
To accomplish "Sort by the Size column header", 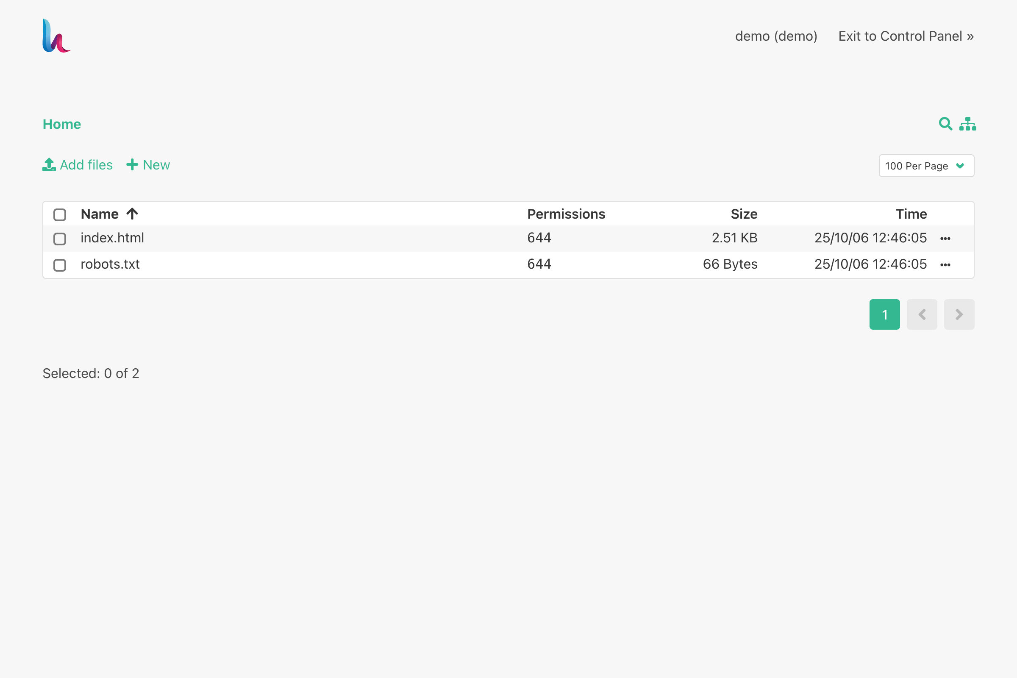I will coord(744,214).
